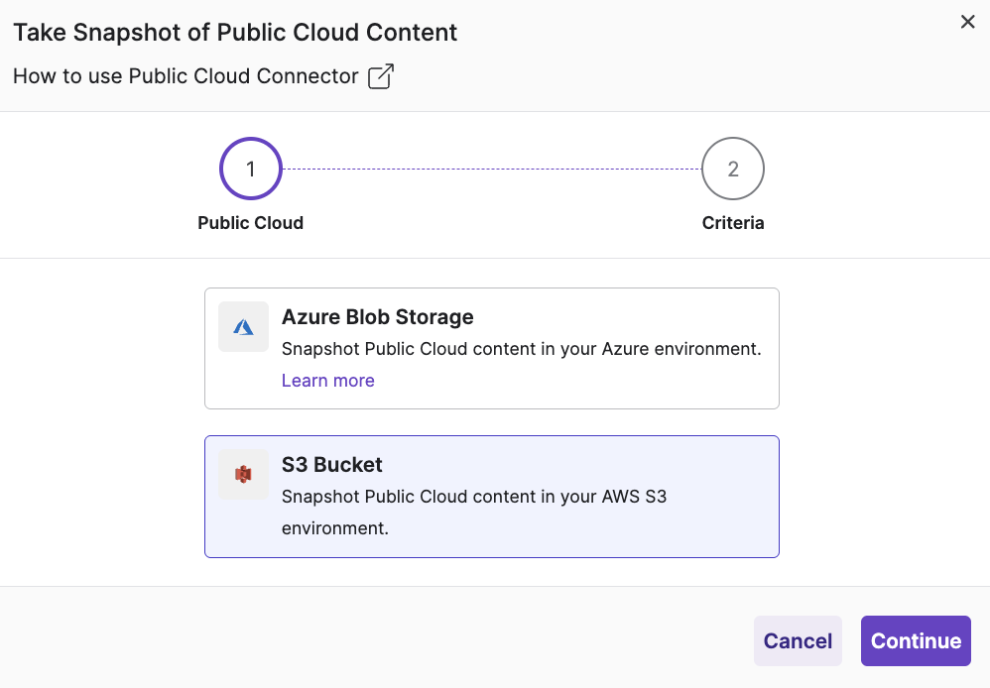Go to step 2 circle
The height and width of the screenshot is (688, 990).
[x=733, y=169]
